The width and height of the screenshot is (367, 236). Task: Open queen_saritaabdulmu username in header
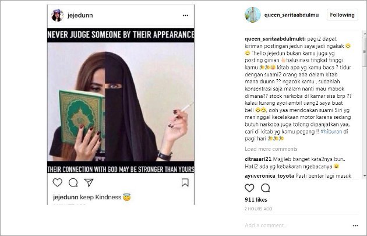(291, 15)
